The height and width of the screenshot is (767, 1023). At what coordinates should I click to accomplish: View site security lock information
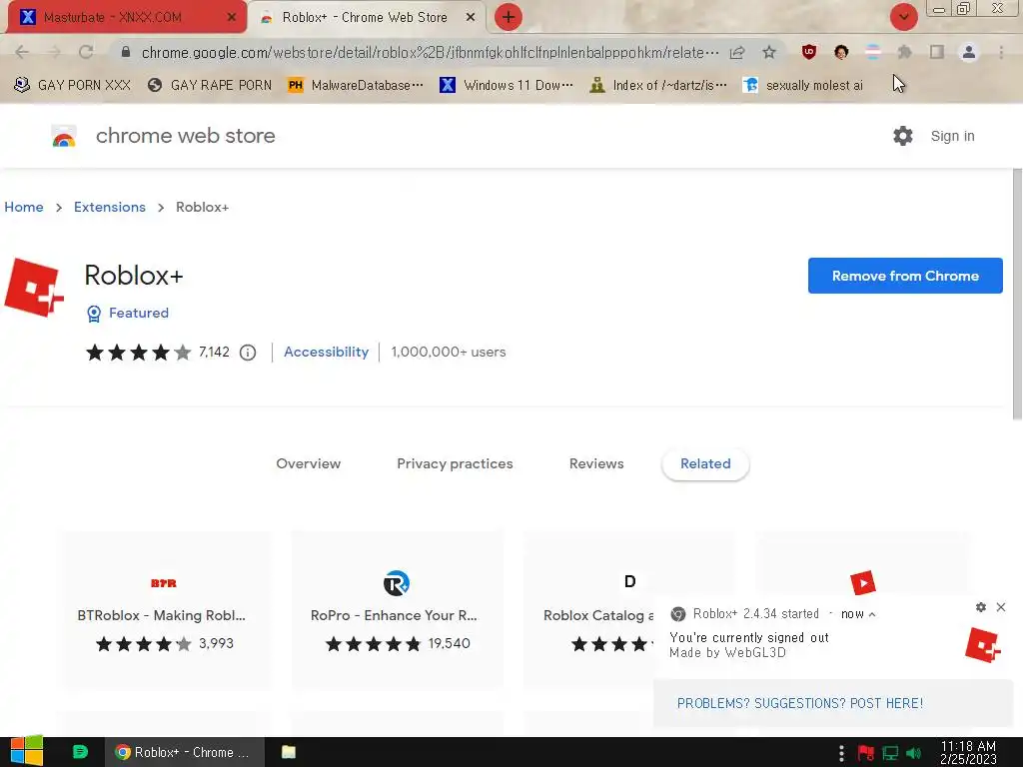(126, 52)
